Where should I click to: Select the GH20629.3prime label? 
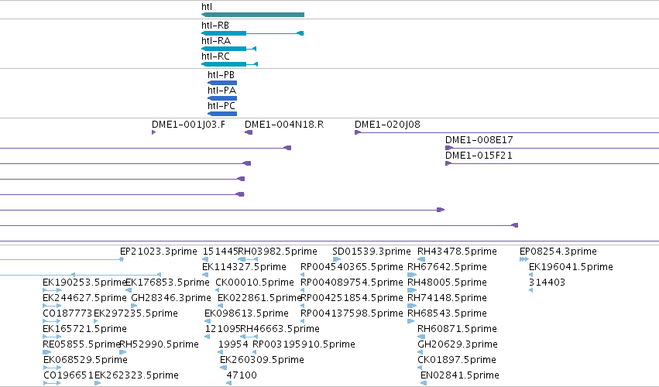point(458,345)
